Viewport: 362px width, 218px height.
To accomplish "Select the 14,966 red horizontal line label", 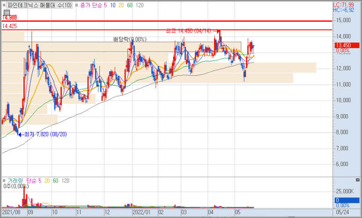I will click(10, 17).
